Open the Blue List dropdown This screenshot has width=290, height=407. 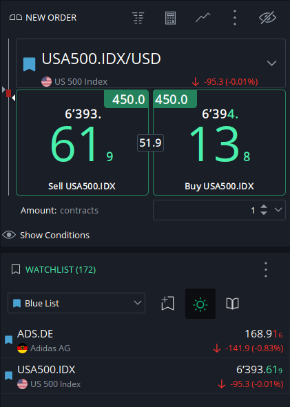coord(76,303)
